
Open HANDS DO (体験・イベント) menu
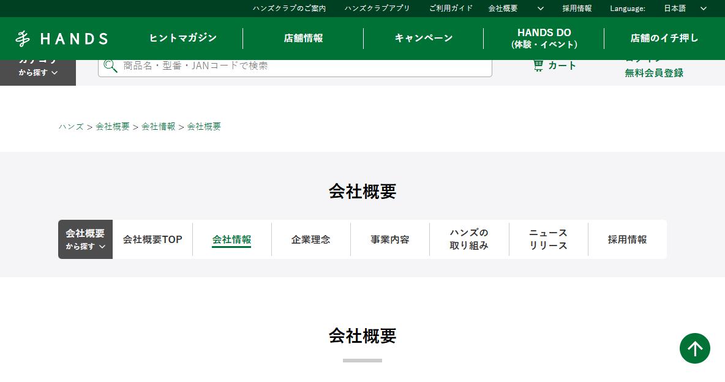544,39
